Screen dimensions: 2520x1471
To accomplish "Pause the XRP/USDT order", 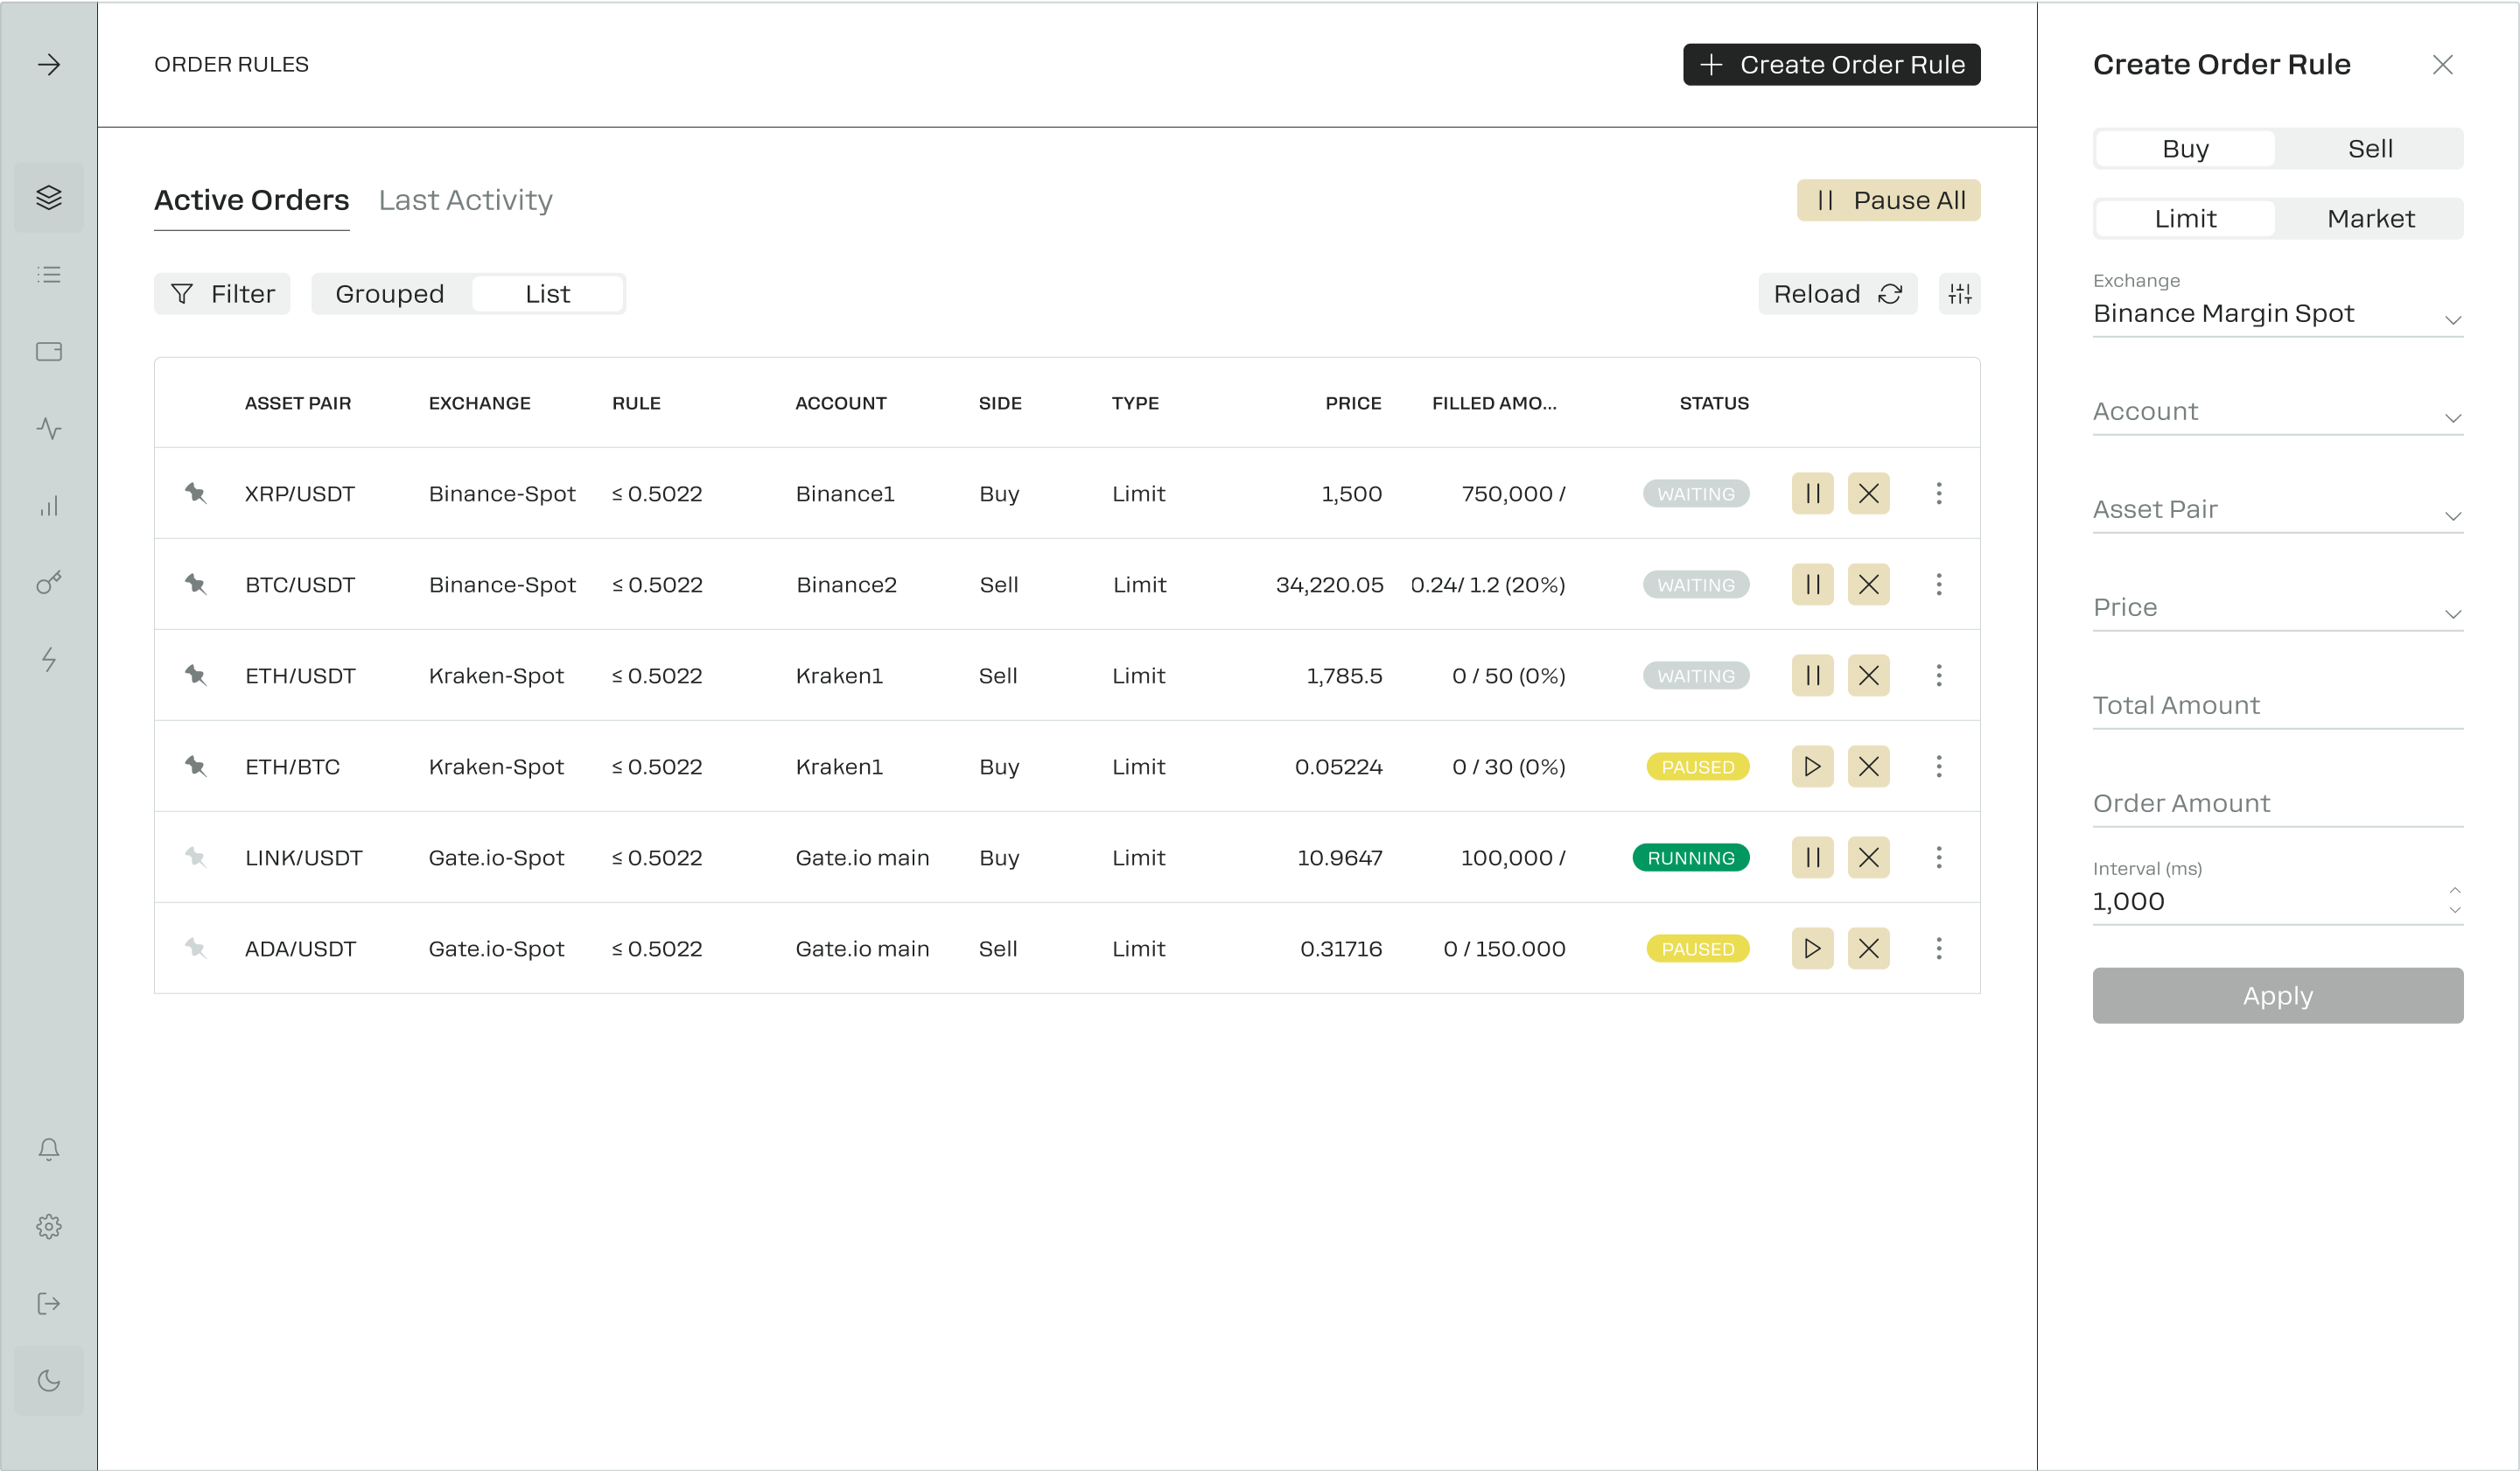I will tap(1812, 494).
